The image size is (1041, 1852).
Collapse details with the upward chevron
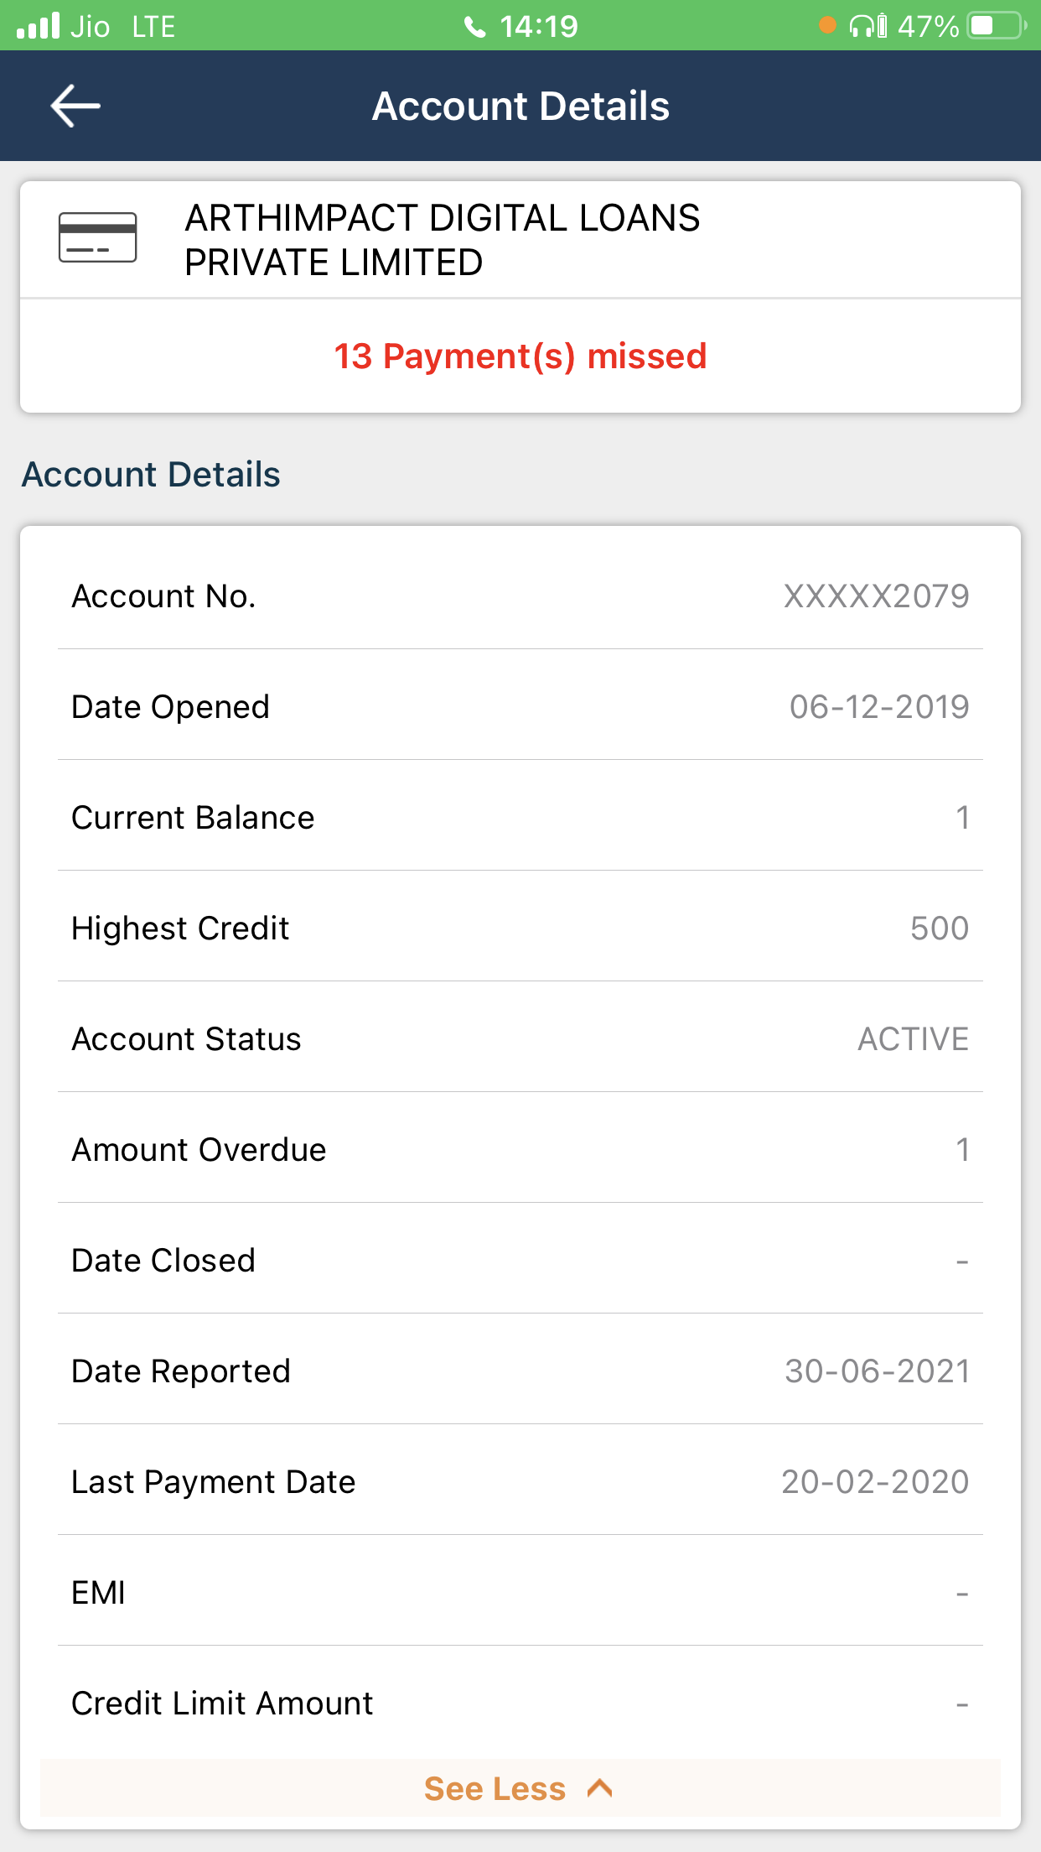[x=600, y=1788]
